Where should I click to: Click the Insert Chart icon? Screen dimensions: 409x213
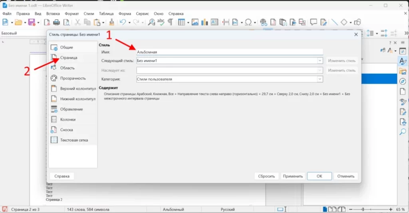tap(204, 22)
